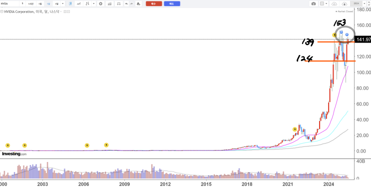Screen dimensions: 371x187
Task: Expand the 2024 layout dropdown arrow
Action: (x=365, y=3)
